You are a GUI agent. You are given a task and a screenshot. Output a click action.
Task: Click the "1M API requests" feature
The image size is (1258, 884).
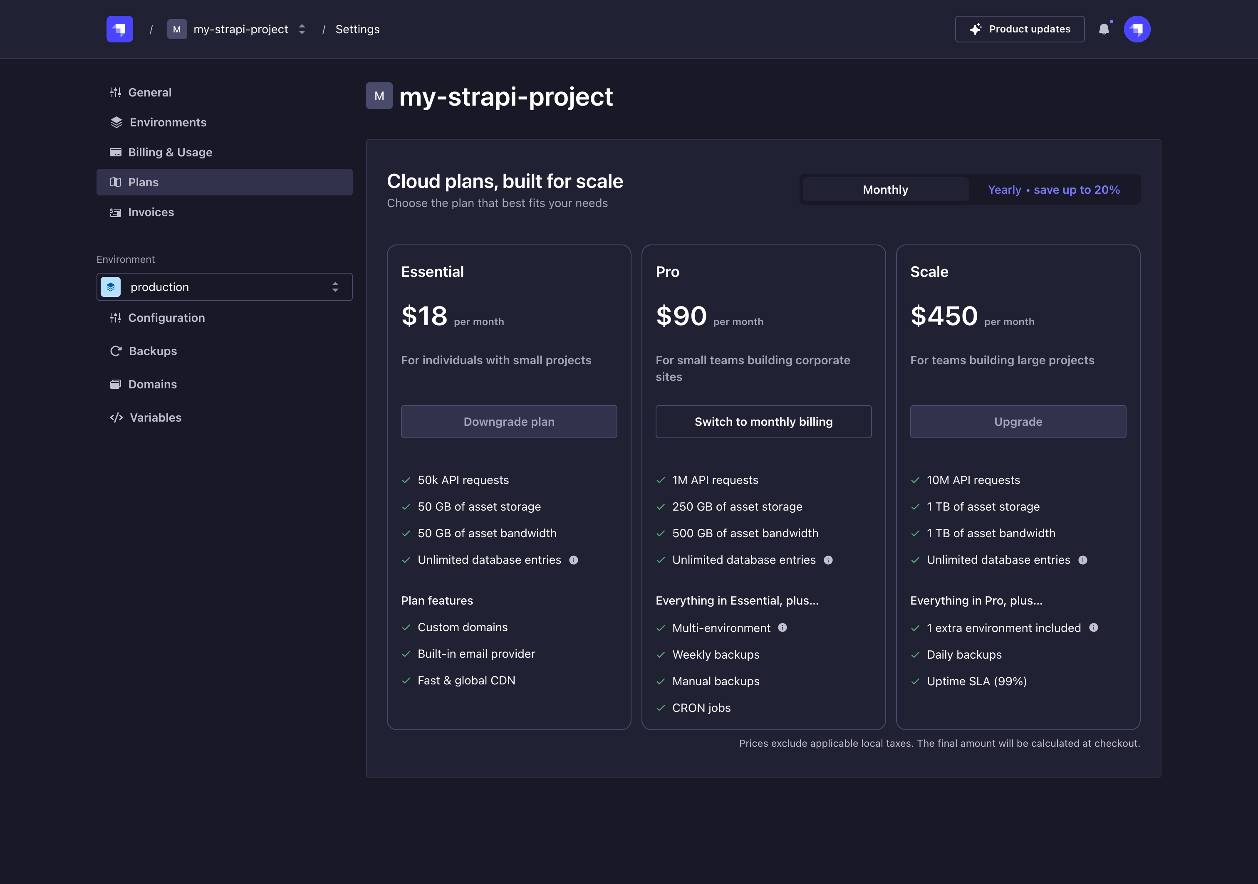tap(715, 480)
